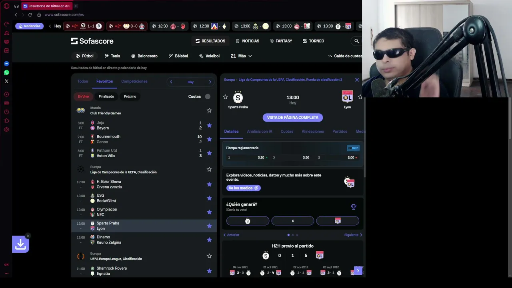Filter matches by Finalizado

(x=106, y=96)
